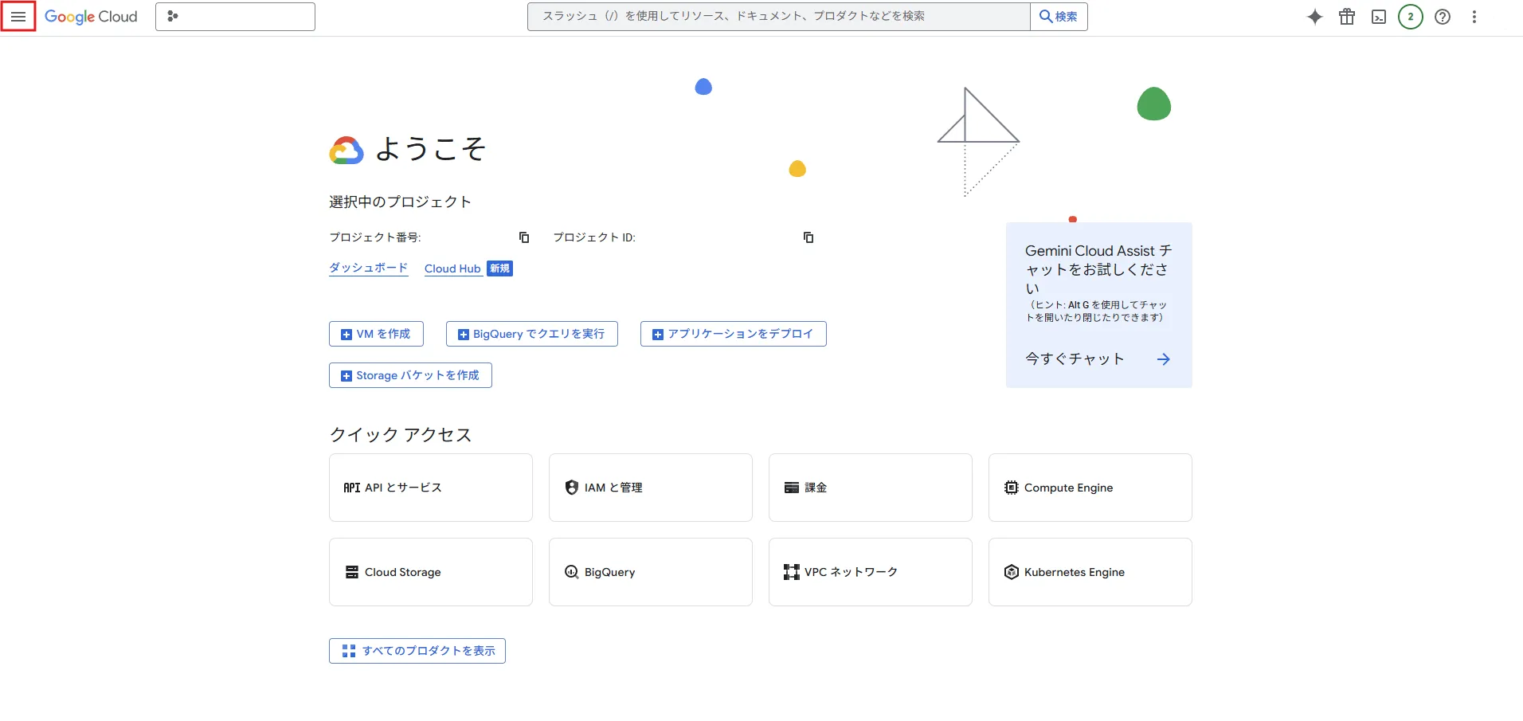The height and width of the screenshot is (721, 1523).
Task: Open the help question mark icon
Action: (1443, 17)
